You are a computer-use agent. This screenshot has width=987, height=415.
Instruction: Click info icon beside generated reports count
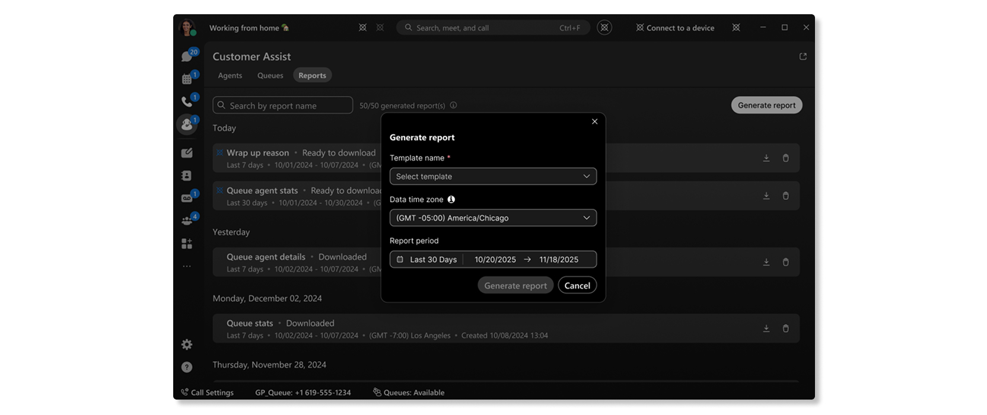point(453,105)
